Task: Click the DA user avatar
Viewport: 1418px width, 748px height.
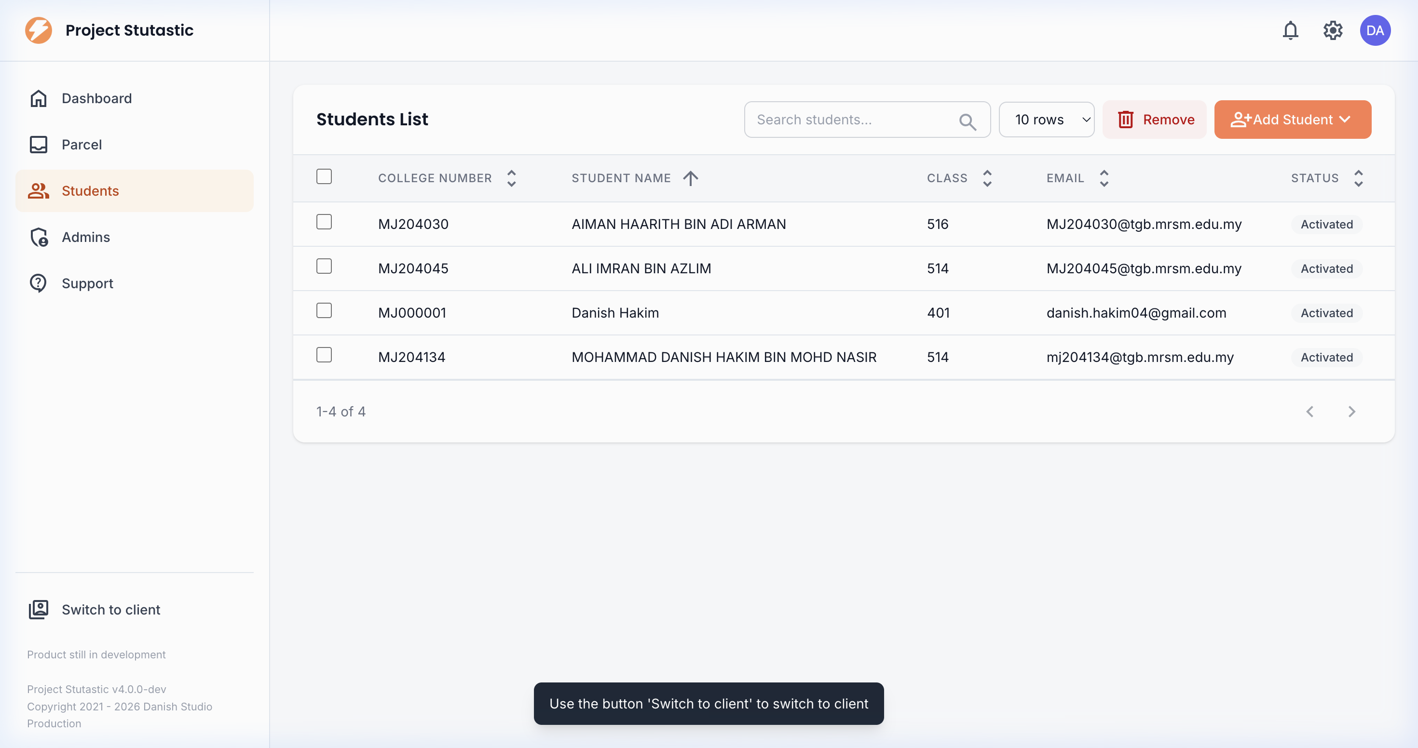Action: click(x=1375, y=30)
